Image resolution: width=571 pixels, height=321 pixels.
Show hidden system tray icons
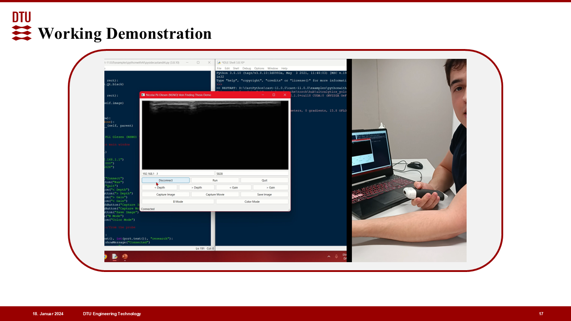329,256
